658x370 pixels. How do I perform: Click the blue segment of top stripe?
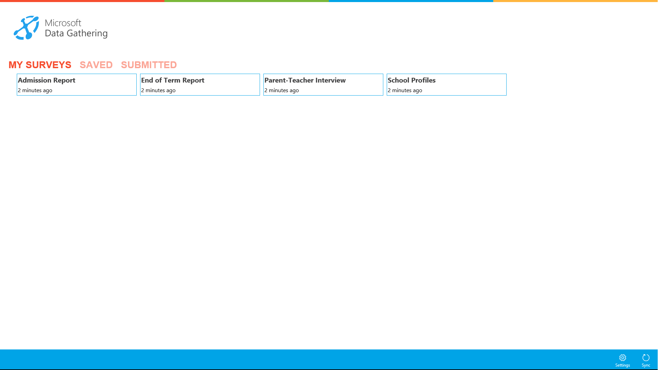411,1
